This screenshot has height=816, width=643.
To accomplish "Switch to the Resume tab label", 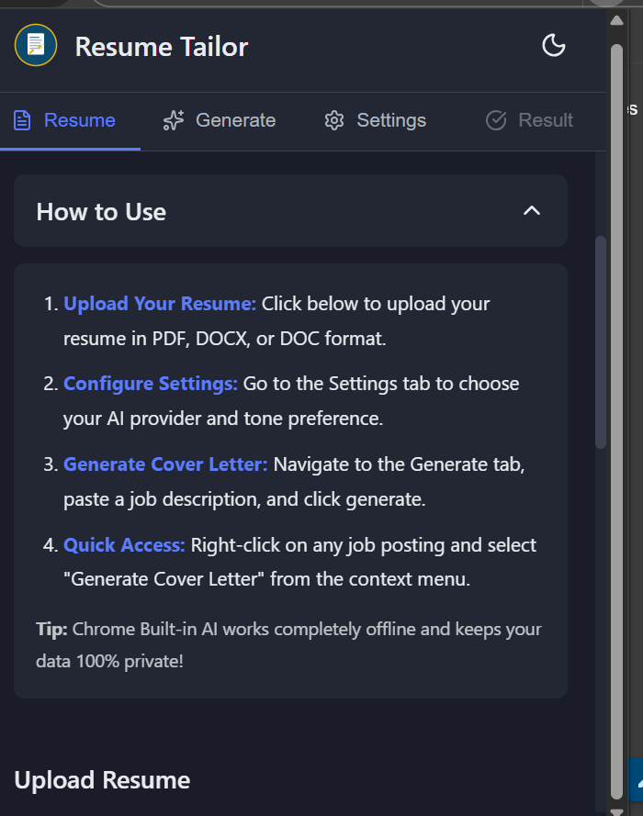I will pos(80,120).
